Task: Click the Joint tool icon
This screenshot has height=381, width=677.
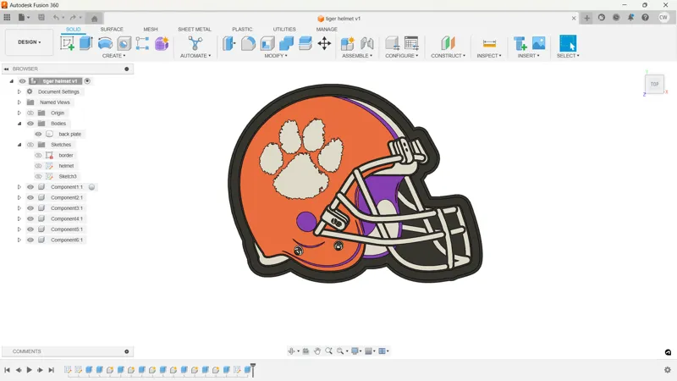Action: click(x=366, y=43)
